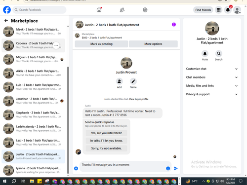Send quick reply Yes, are you interested?
The height and width of the screenshot is (185, 247).
pos(106,133)
